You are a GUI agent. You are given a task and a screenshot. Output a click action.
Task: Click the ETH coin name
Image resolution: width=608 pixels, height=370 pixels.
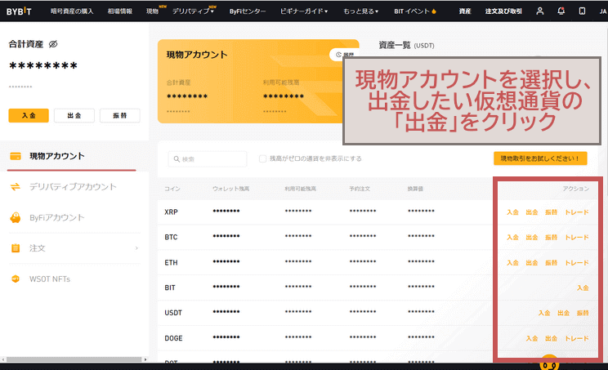click(171, 263)
